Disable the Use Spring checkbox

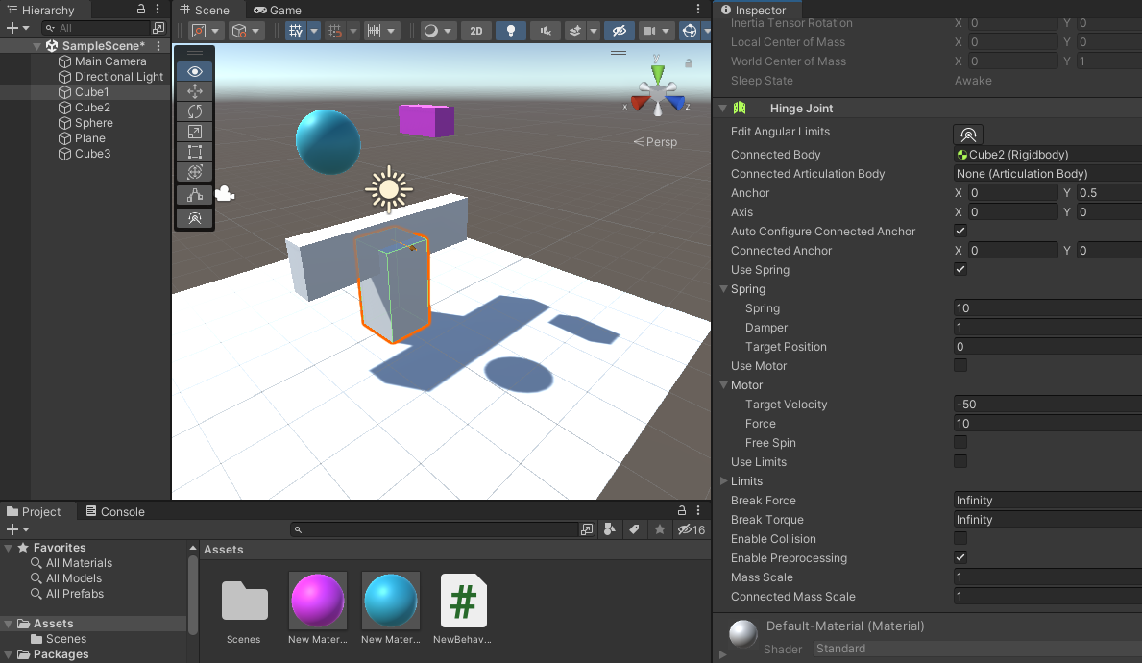tap(960, 270)
